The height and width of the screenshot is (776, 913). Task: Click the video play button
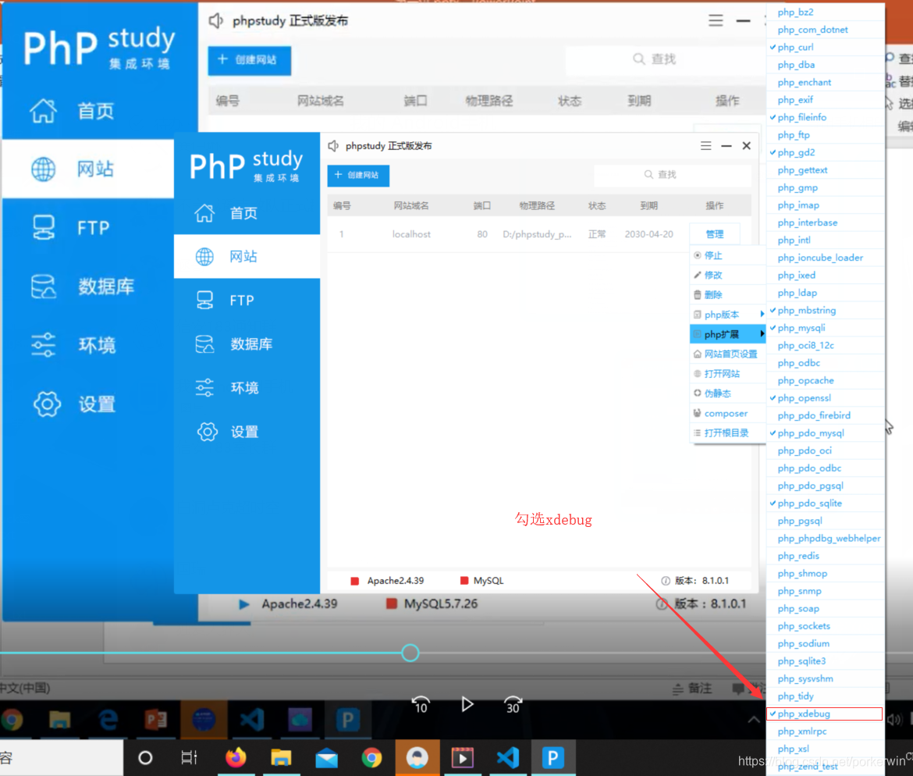[x=467, y=704]
